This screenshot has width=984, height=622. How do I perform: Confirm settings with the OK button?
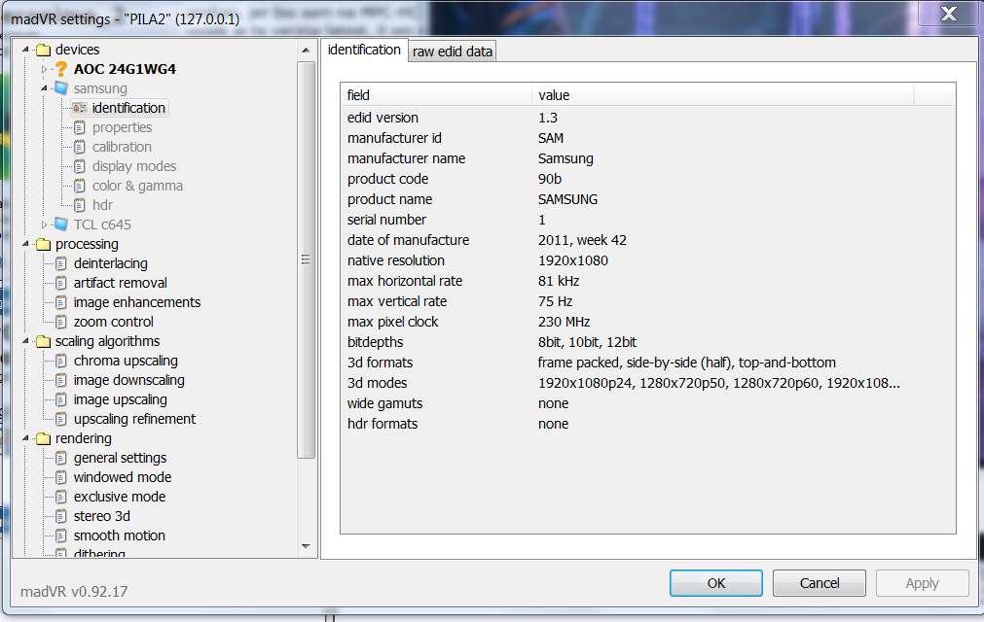(716, 583)
